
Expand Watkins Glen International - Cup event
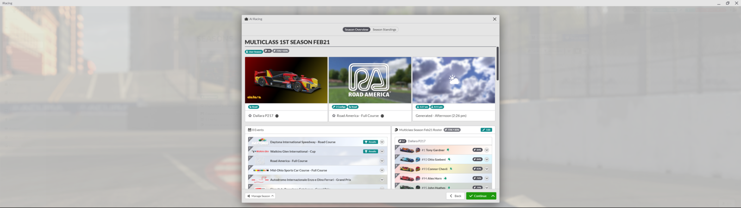pyautogui.click(x=382, y=151)
